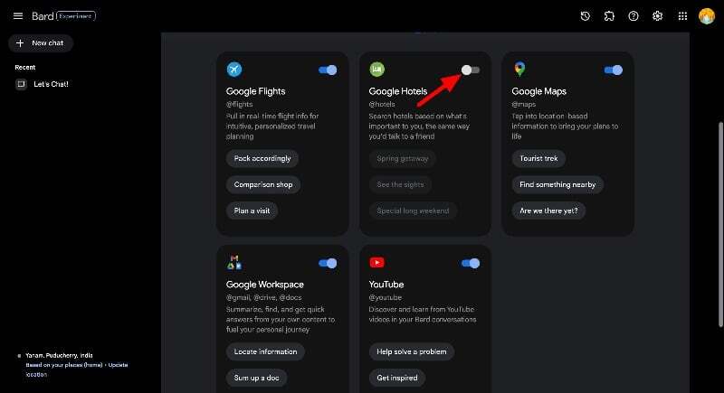The width and height of the screenshot is (724, 393).
Task: Enable the Google Hotels extension toggle
Action: [x=471, y=70]
